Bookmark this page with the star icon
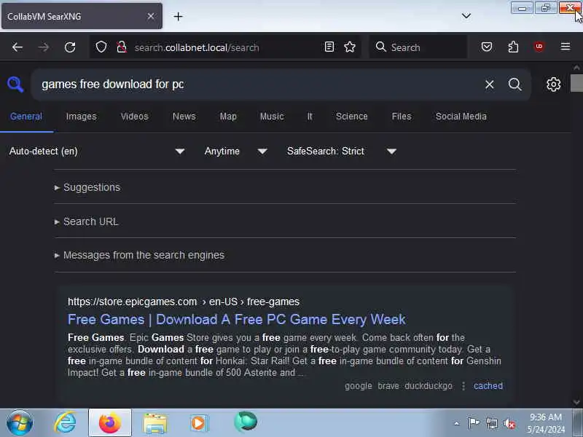Viewport: 583px width, 437px height. [350, 47]
